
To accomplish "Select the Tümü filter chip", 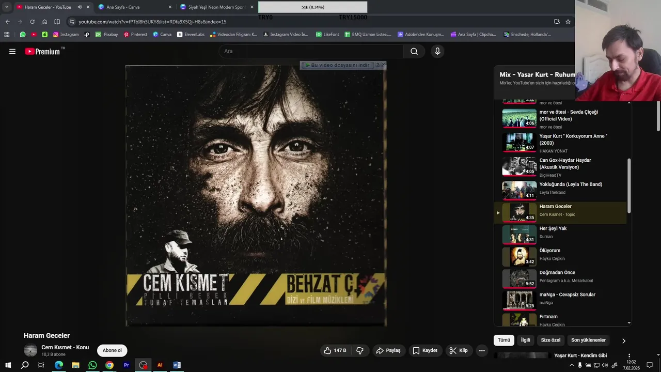I will click(504, 340).
